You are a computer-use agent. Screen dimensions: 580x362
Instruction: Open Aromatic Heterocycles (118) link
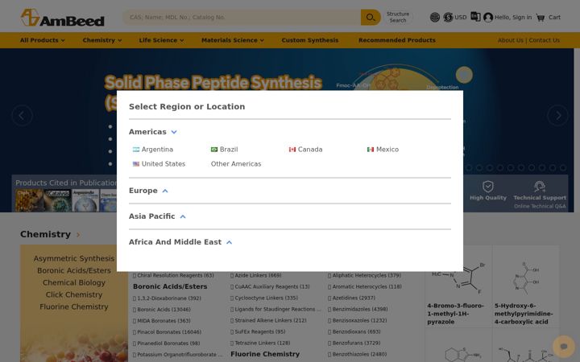[365, 286]
